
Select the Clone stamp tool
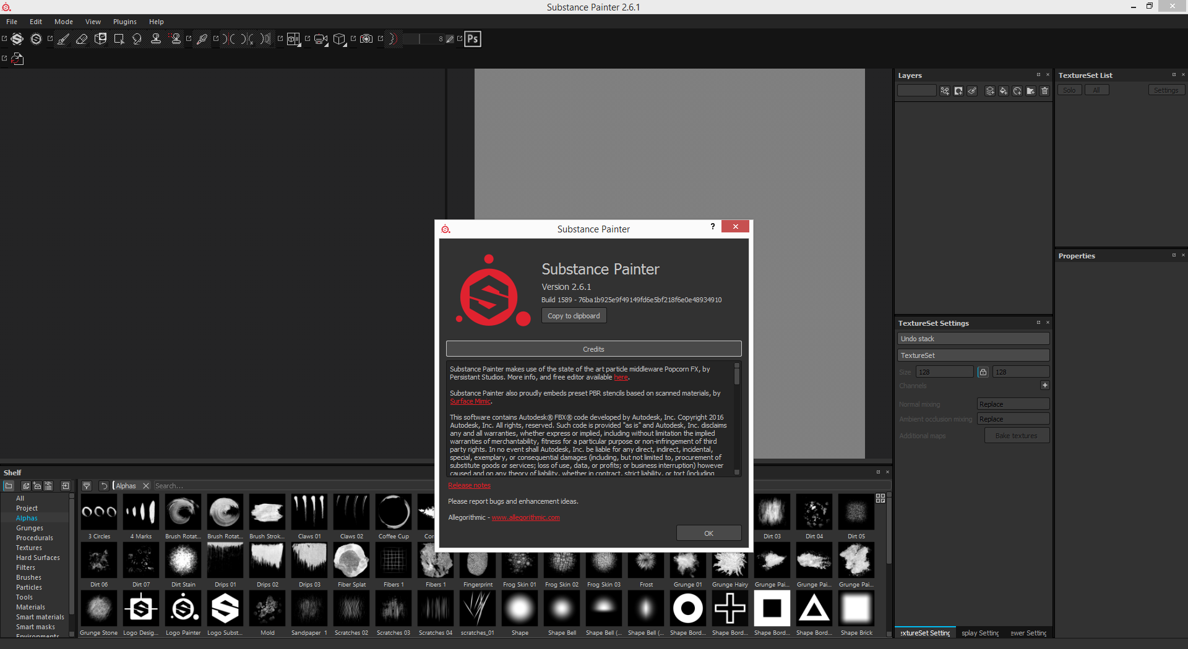pos(156,39)
